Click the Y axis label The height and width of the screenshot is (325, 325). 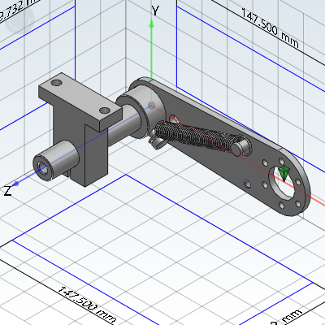[155, 11]
